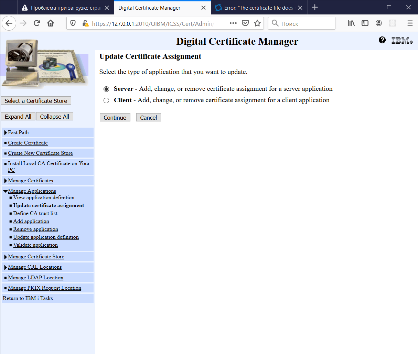Image resolution: width=418 pixels, height=354 pixels.
Task: Click the Continue button
Action: [115, 117]
